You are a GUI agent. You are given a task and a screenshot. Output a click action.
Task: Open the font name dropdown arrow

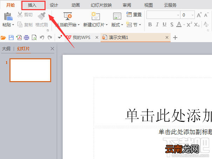pyautogui.click(x=178, y=15)
